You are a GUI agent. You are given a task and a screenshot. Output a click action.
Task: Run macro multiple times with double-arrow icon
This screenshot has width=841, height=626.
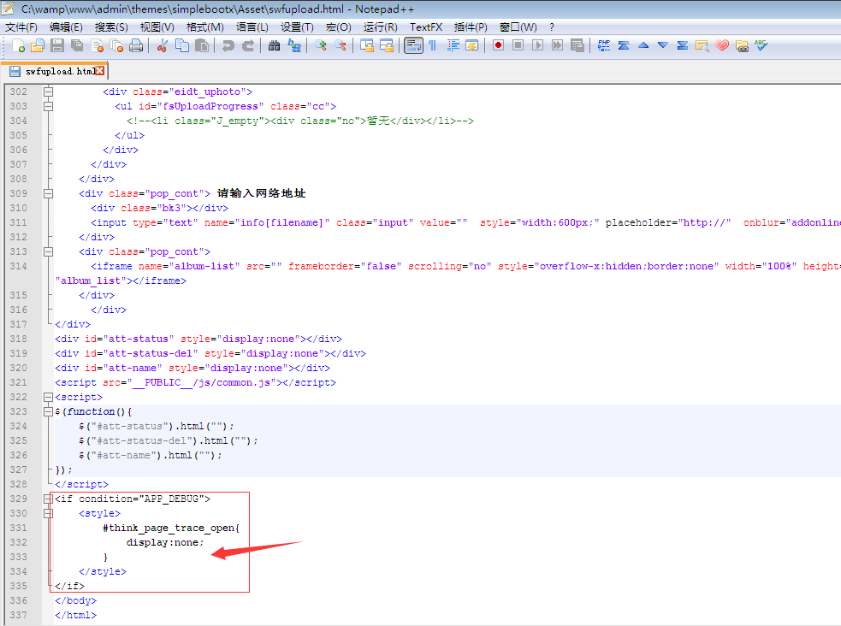pyautogui.click(x=557, y=45)
